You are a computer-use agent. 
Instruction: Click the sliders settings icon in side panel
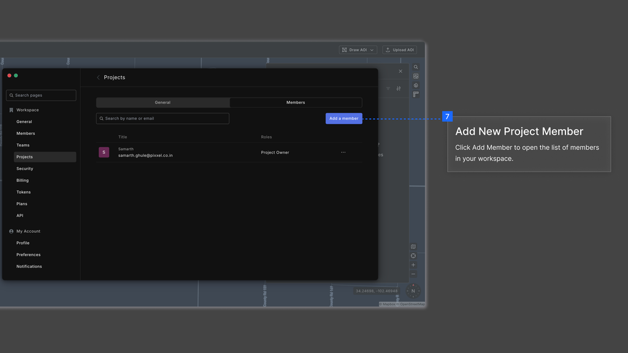[x=399, y=88]
